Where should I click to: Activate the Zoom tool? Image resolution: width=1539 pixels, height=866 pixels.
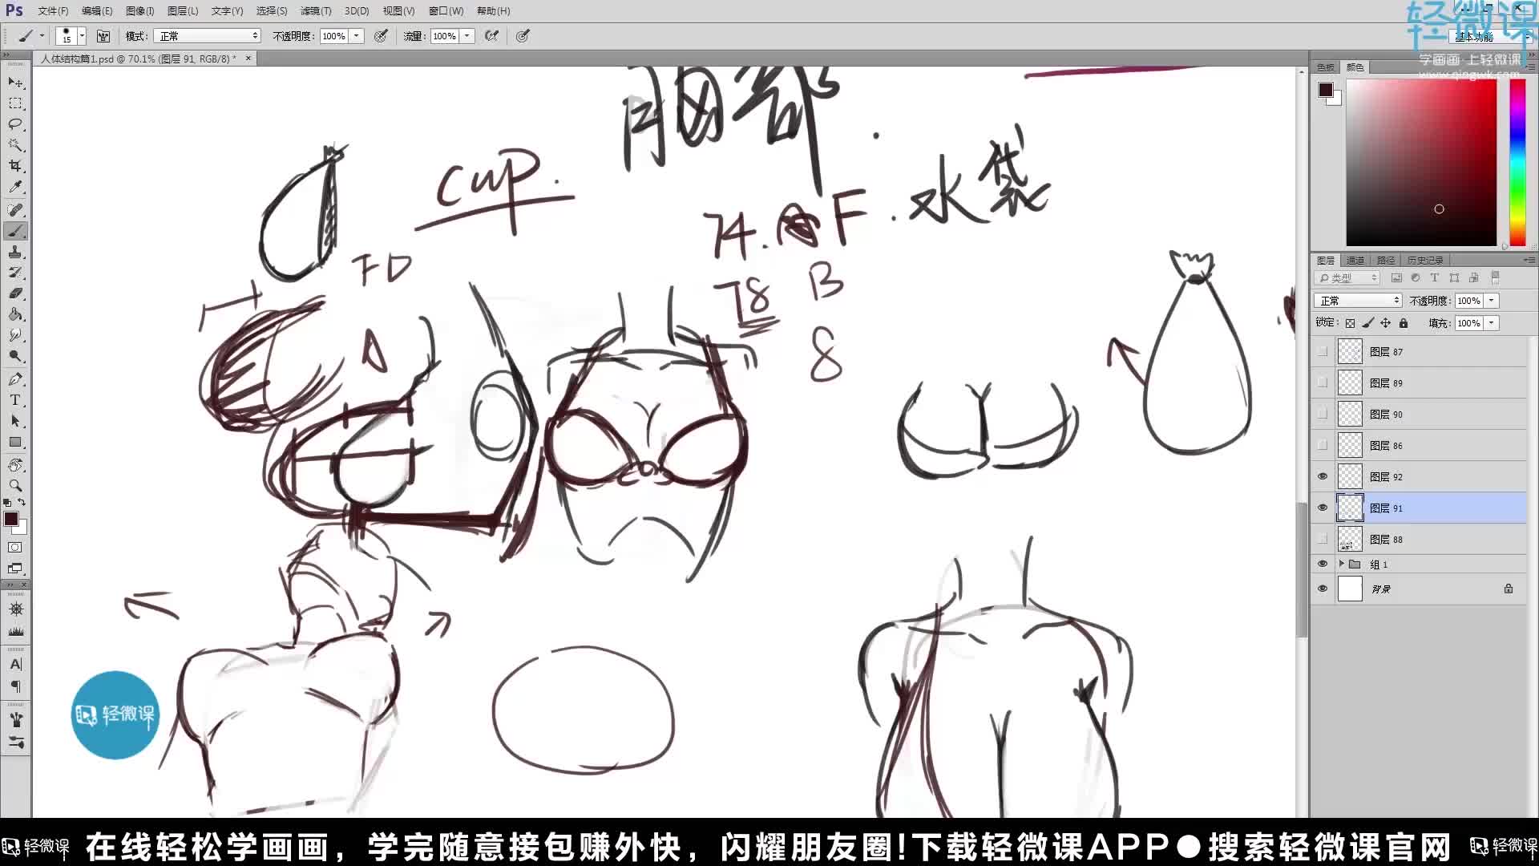[x=16, y=484]
